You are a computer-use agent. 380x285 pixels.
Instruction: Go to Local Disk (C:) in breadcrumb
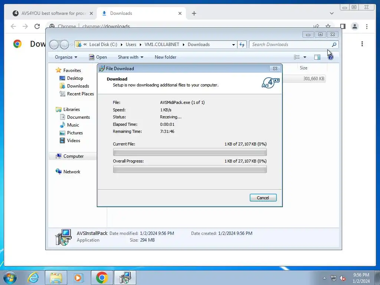103,45
